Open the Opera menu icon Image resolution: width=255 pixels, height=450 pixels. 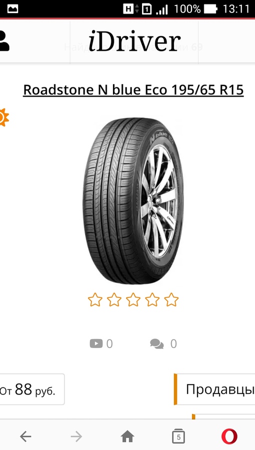tap(229, 436)
